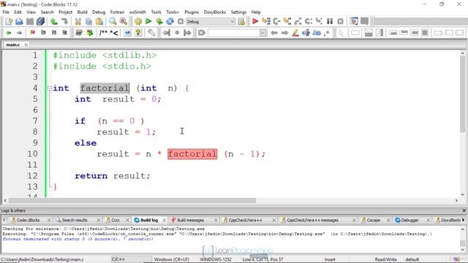Open the Build menu

click(x=82, y=12)
